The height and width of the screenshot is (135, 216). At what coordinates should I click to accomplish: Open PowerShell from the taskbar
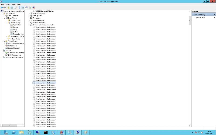point(14,132)
